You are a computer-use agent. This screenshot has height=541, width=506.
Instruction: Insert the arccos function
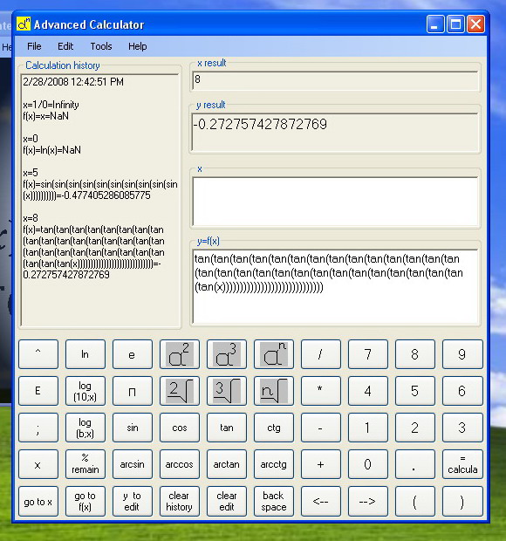click(x=180, y=464)
